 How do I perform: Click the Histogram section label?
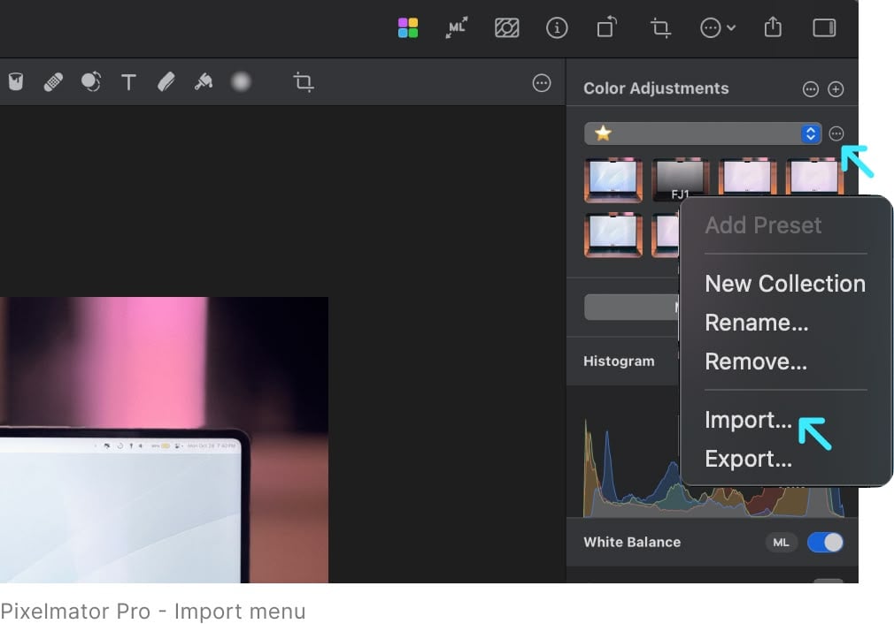tap(619, 361)
